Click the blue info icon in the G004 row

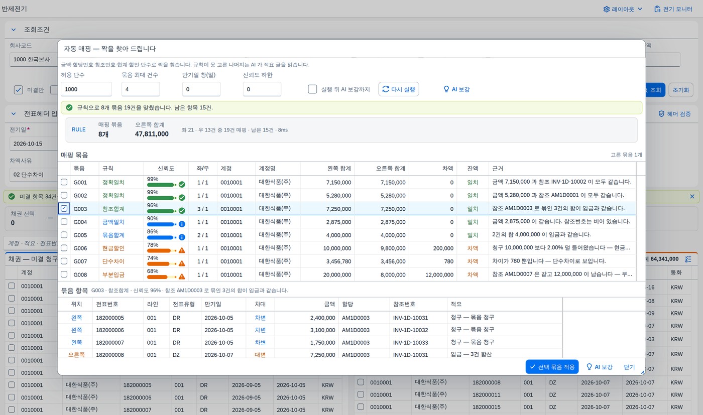(182, 224)
